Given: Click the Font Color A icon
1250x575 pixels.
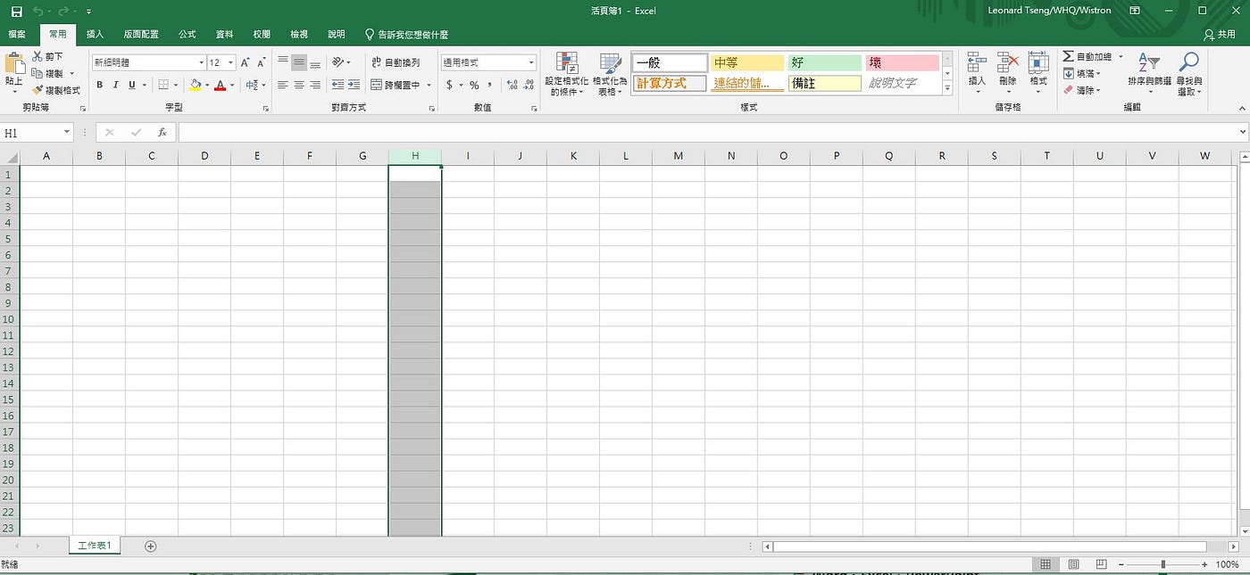Looking at the screenshot, I should pos(220,85).
